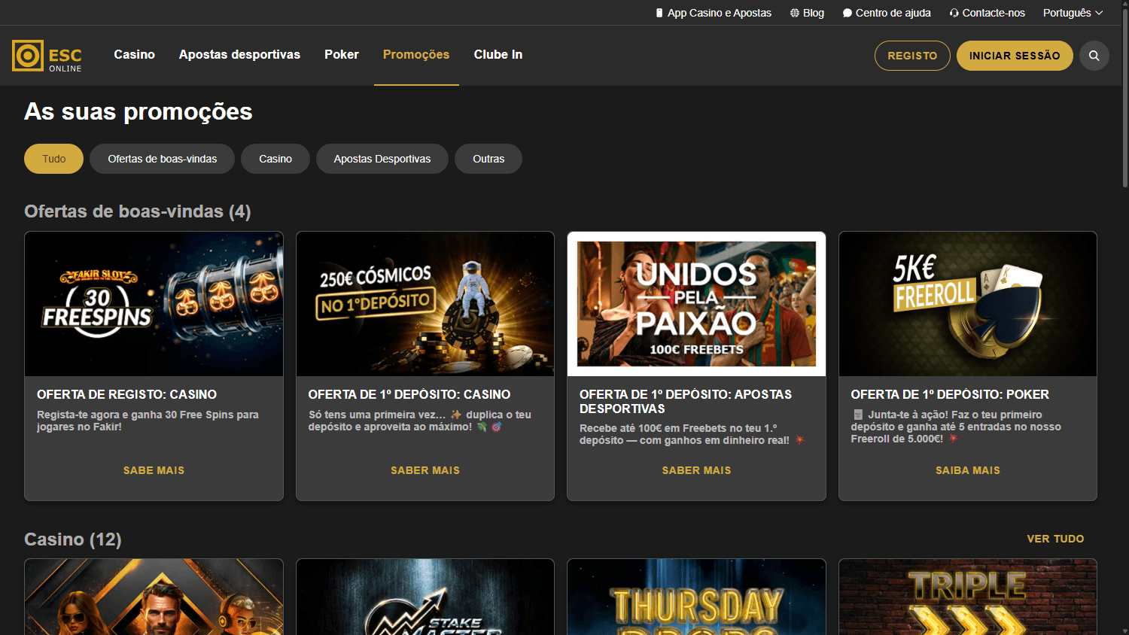Image resolution: width=1129 pixels, height=635 pixels.
Task: Click the INICIAR SESSÃO button
Action: (1015, 56)
